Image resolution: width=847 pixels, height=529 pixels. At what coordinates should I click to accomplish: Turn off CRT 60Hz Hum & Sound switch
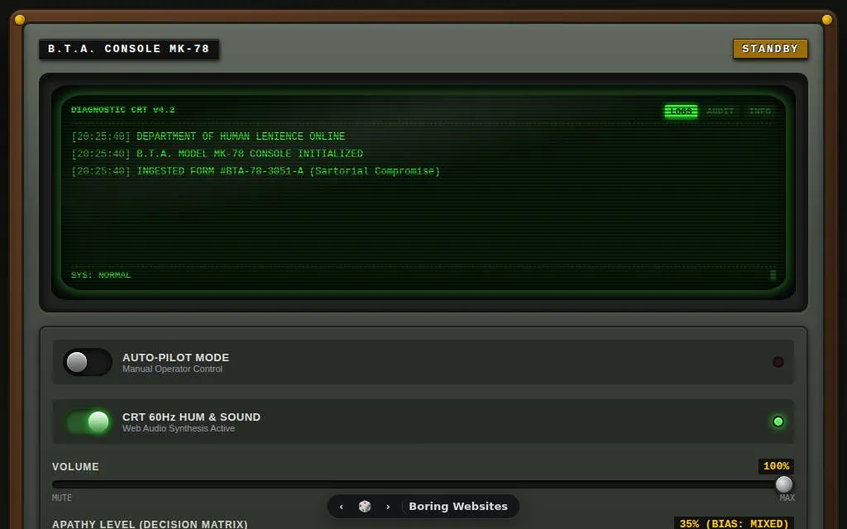(x=88, y=422)
